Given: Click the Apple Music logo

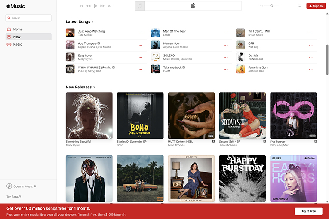Looking at the screenshot, I should pyautogui.click(x=15, y=6).
